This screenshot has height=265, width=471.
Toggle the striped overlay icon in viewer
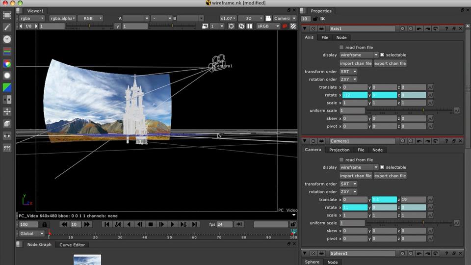[x=293, y=26]
